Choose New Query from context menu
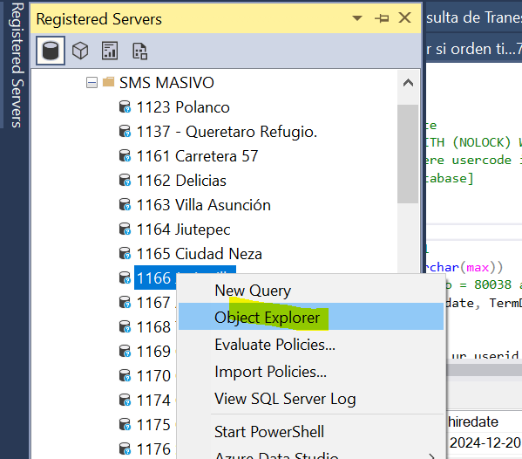522x459 pixels. point(311,291)
